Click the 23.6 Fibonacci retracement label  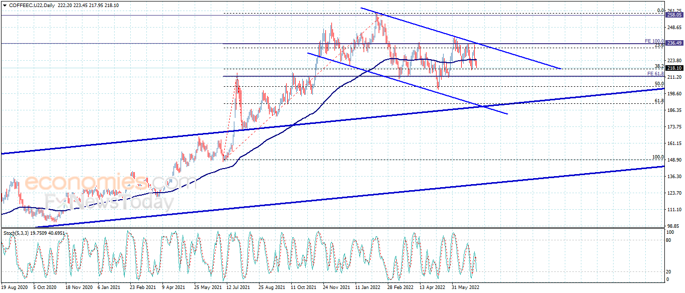[659, 45]
